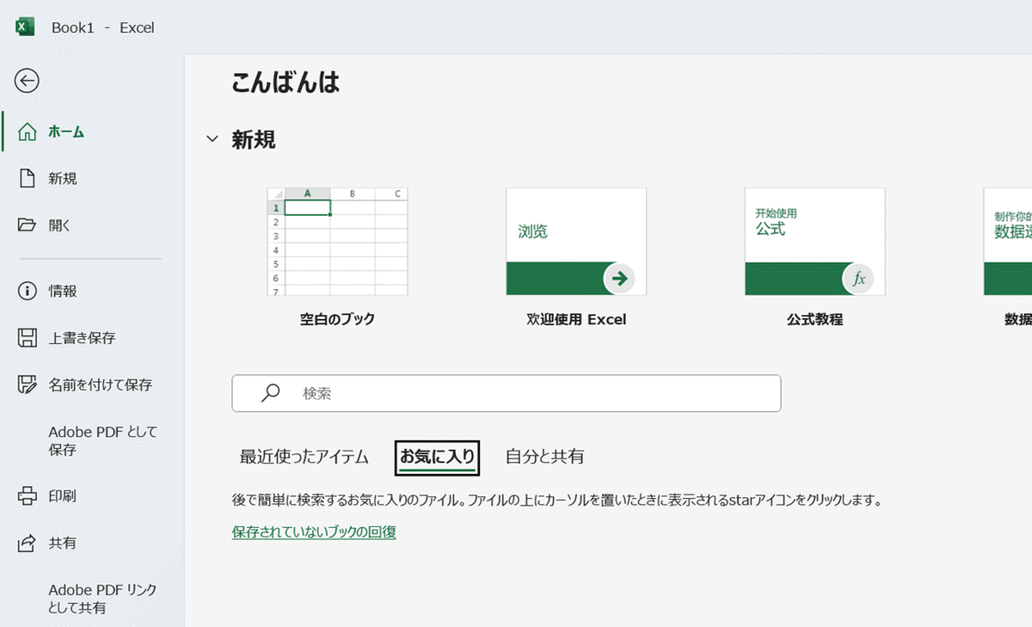Screen dimensions: 1032x627
Task: Create a 空白のブック from thumbnail
Action: click(x=337, y=242)
